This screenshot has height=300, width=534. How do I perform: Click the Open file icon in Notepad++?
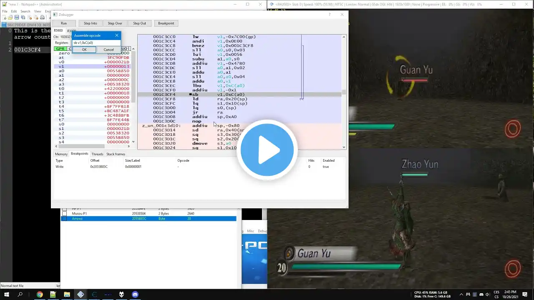[10, 17]
